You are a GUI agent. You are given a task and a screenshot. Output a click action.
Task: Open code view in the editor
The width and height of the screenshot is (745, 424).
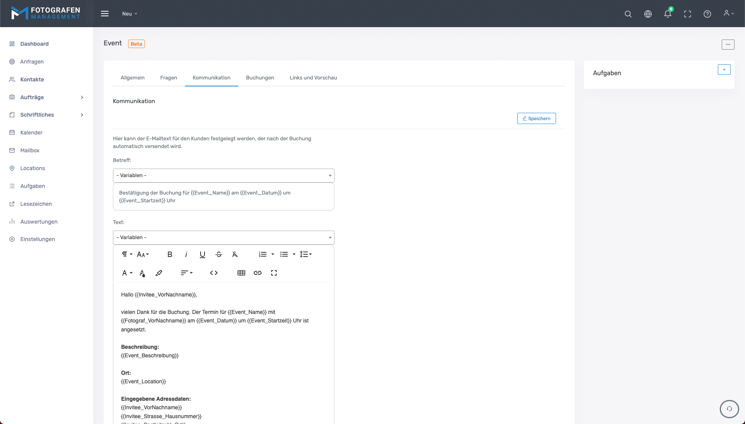point(214,273)
